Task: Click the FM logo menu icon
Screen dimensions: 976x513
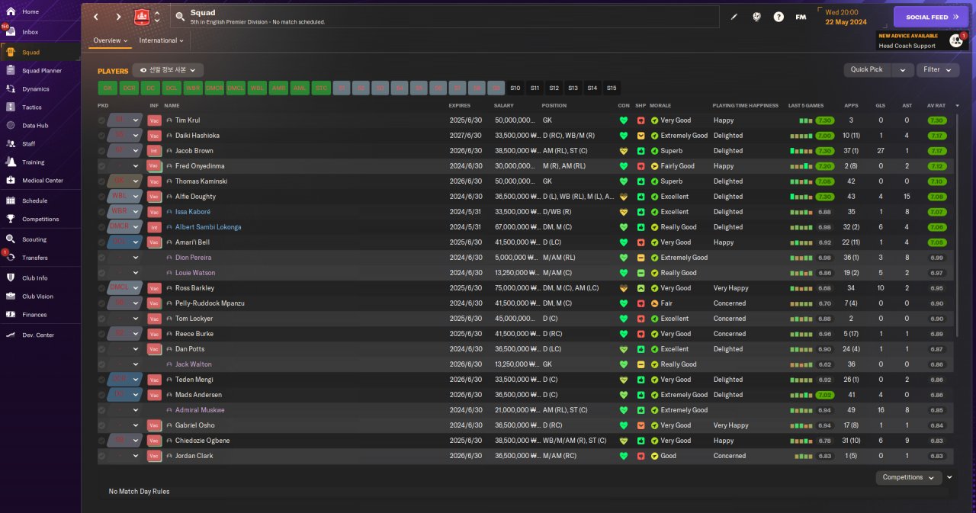Action: [801, 17]
